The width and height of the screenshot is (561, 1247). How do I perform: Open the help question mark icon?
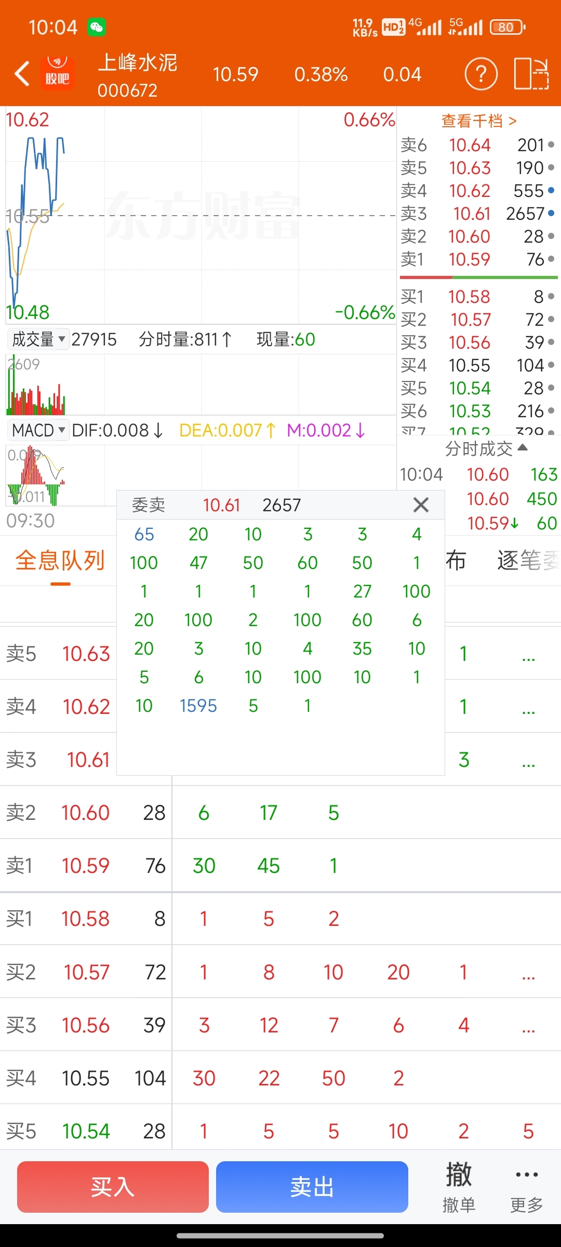481,74
